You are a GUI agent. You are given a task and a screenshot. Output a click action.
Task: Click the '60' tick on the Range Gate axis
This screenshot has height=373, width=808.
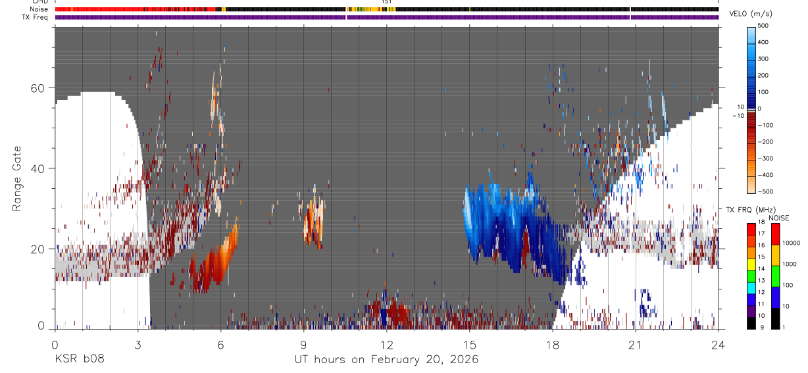tap(38, 87)
